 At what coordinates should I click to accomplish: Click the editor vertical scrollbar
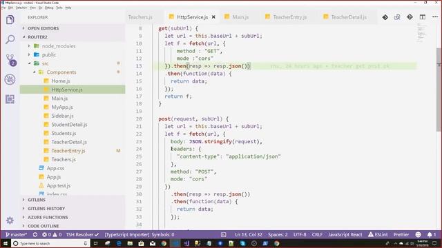[x=439, y=90]
